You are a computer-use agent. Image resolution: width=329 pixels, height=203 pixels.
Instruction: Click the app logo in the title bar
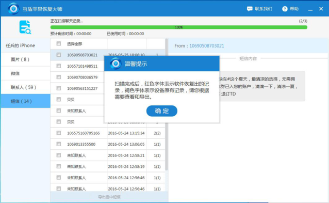click(13, 9)
